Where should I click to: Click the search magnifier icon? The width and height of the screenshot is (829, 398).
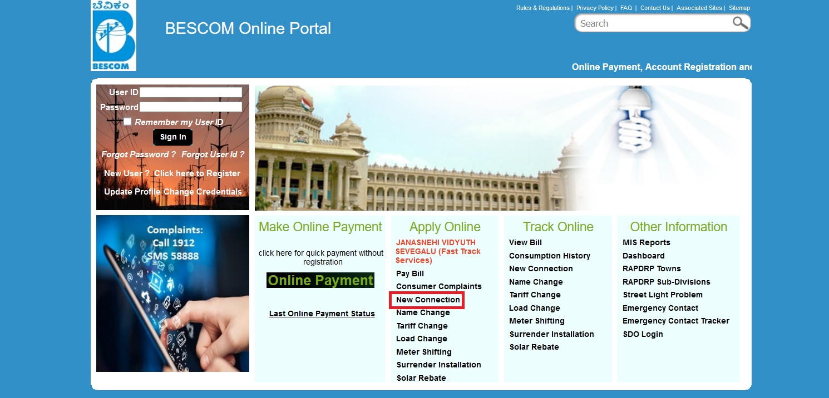pos(739,23)
